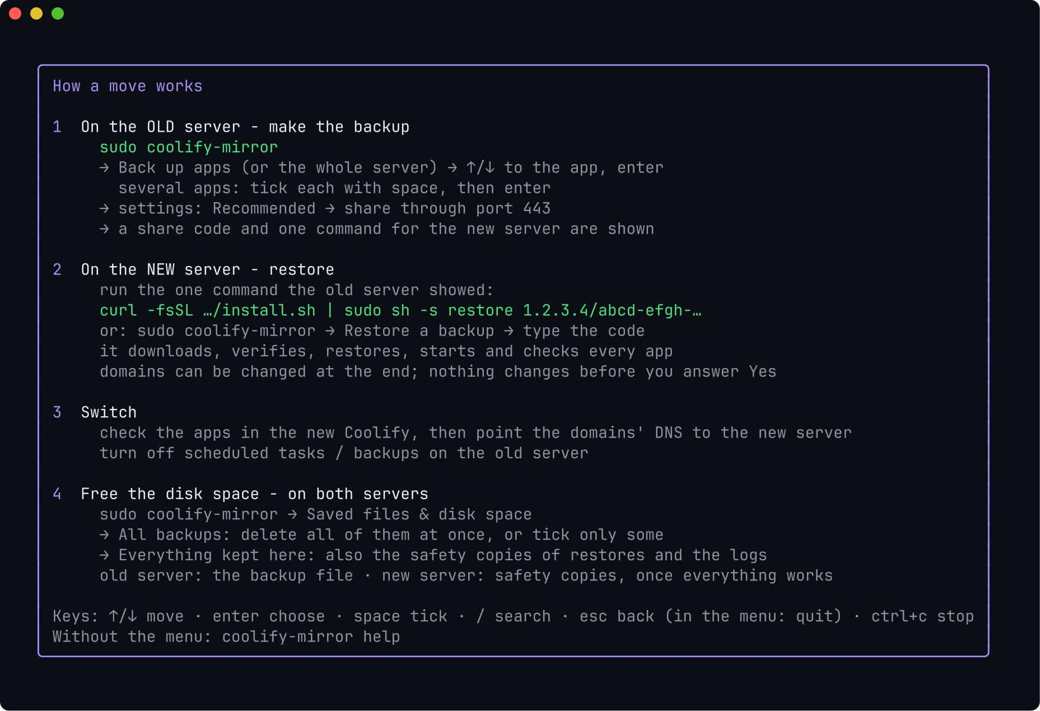The width and height of the screenshot is (1040, 711).
Task: Click the "Free the disk space" heading
Action: (170, 494)
